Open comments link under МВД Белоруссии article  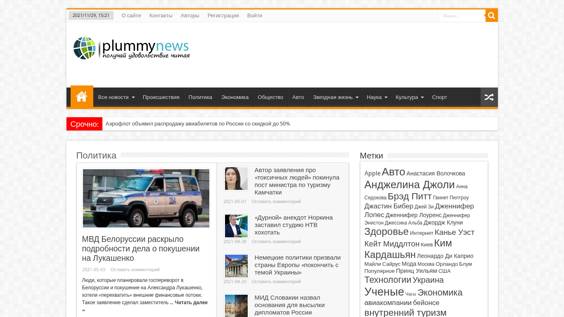click(x=135, y=270)
